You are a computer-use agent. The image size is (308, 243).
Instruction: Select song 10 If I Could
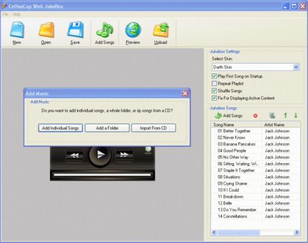click(x=228, y=190)
